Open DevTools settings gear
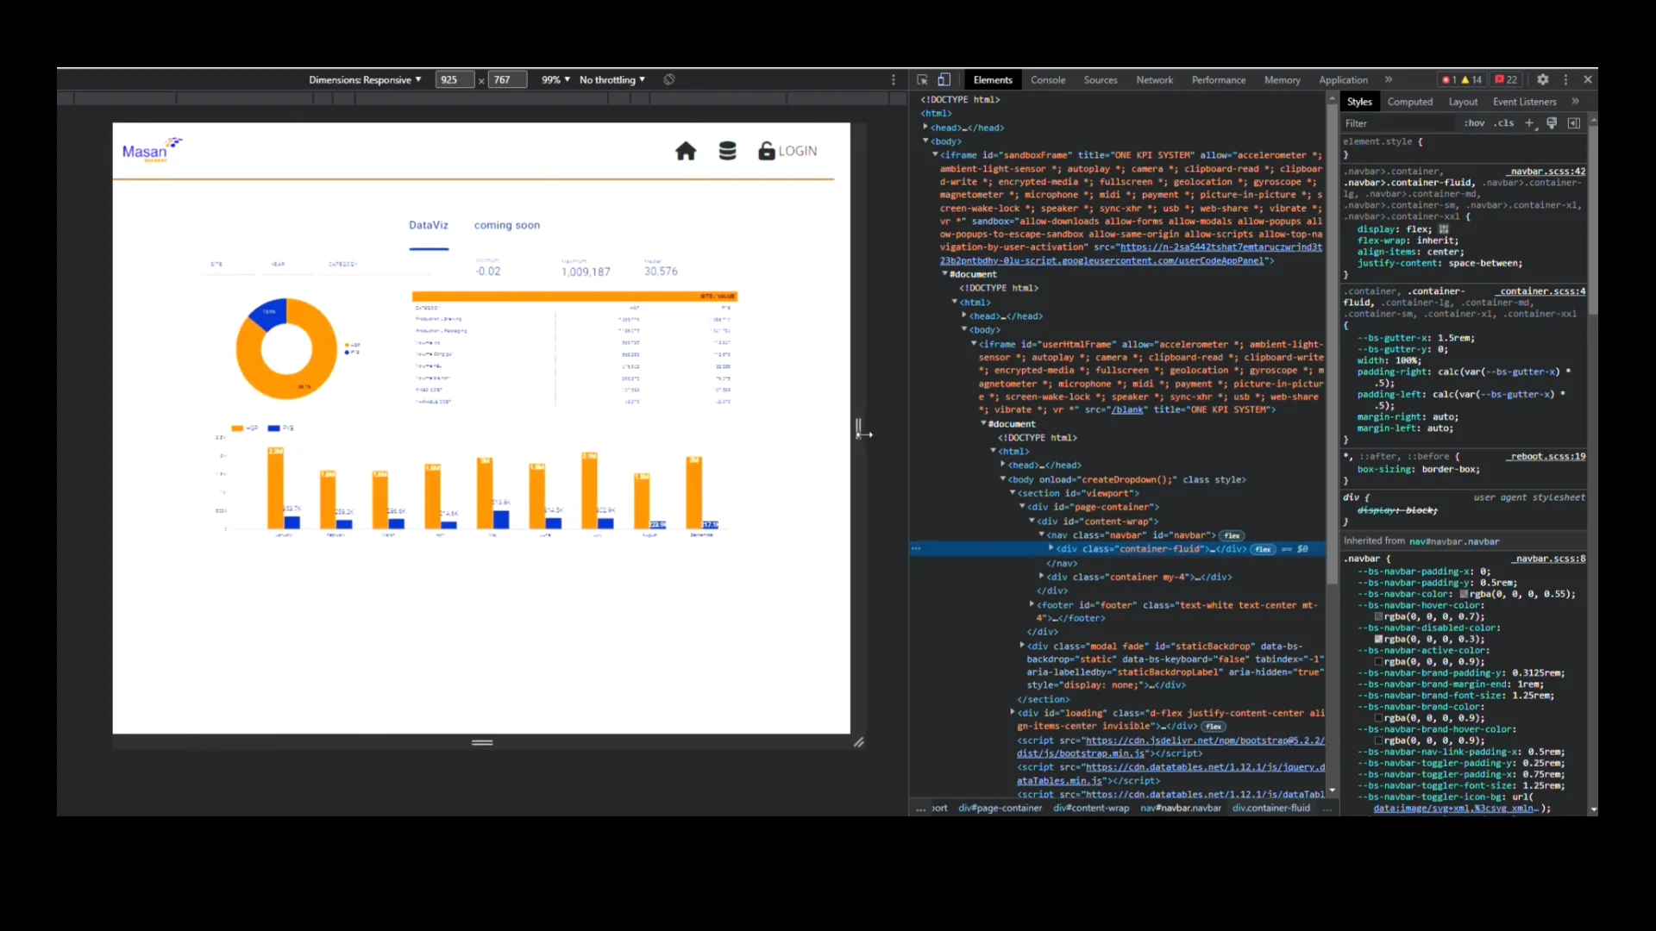Image resolution: width=1656 pixels, height=931 pixels. click(1543, 79)
